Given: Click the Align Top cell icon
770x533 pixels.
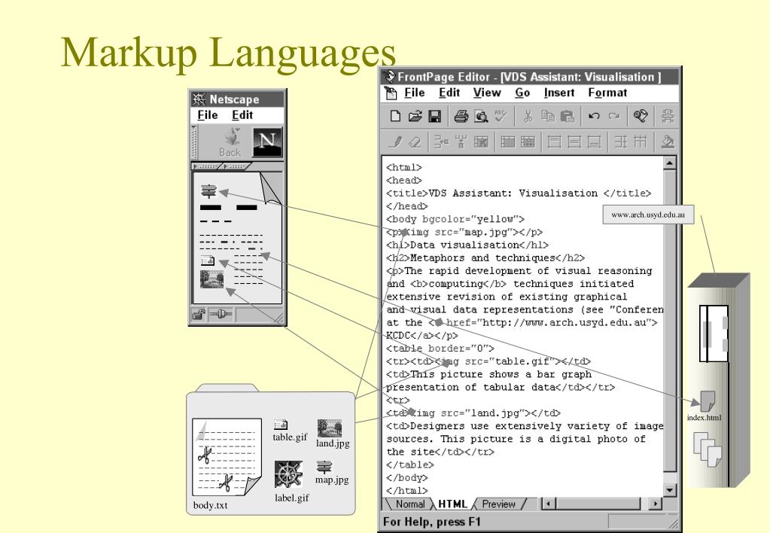Looking at the screenshot, I should (555, 142).
